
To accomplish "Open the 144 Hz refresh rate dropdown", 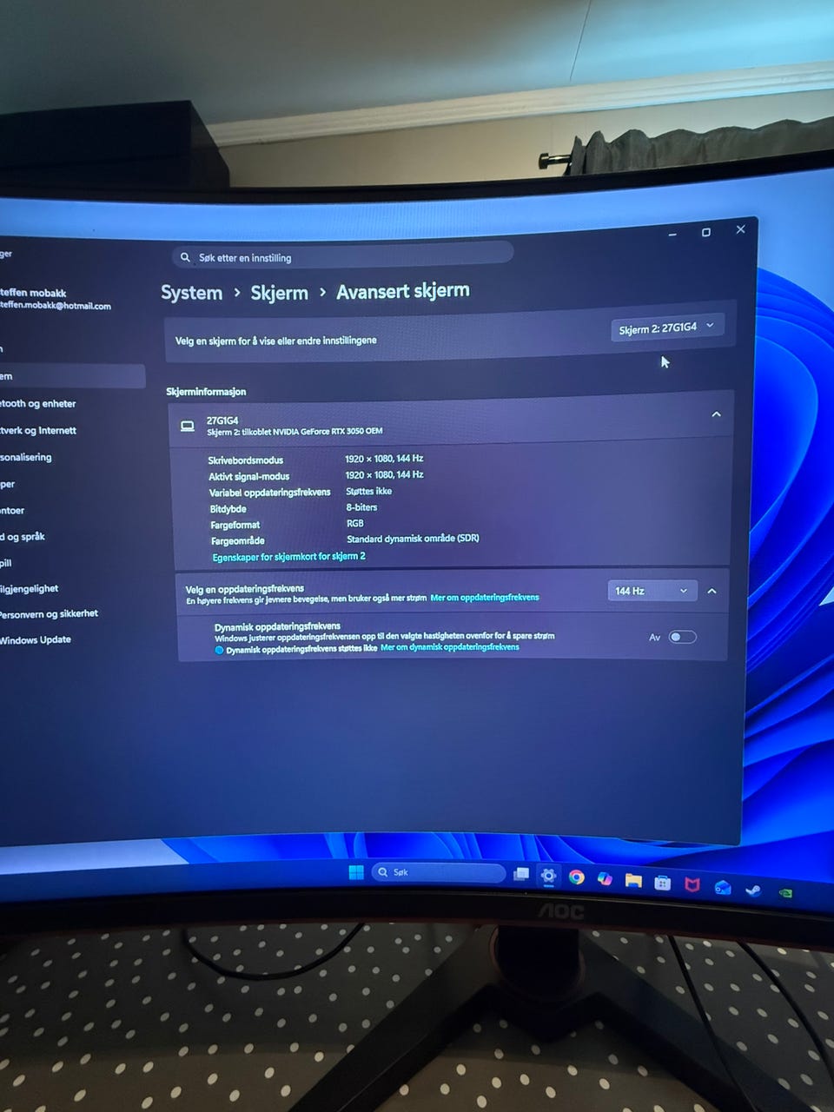I will (x=652, y=591).
